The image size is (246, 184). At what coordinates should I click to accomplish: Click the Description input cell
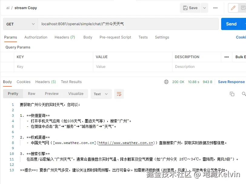(x=209, y=67)
